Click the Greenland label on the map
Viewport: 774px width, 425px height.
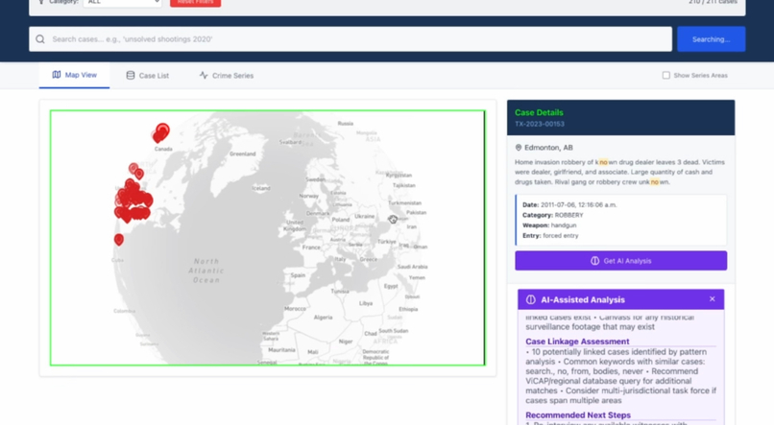(x=242, y=153)
